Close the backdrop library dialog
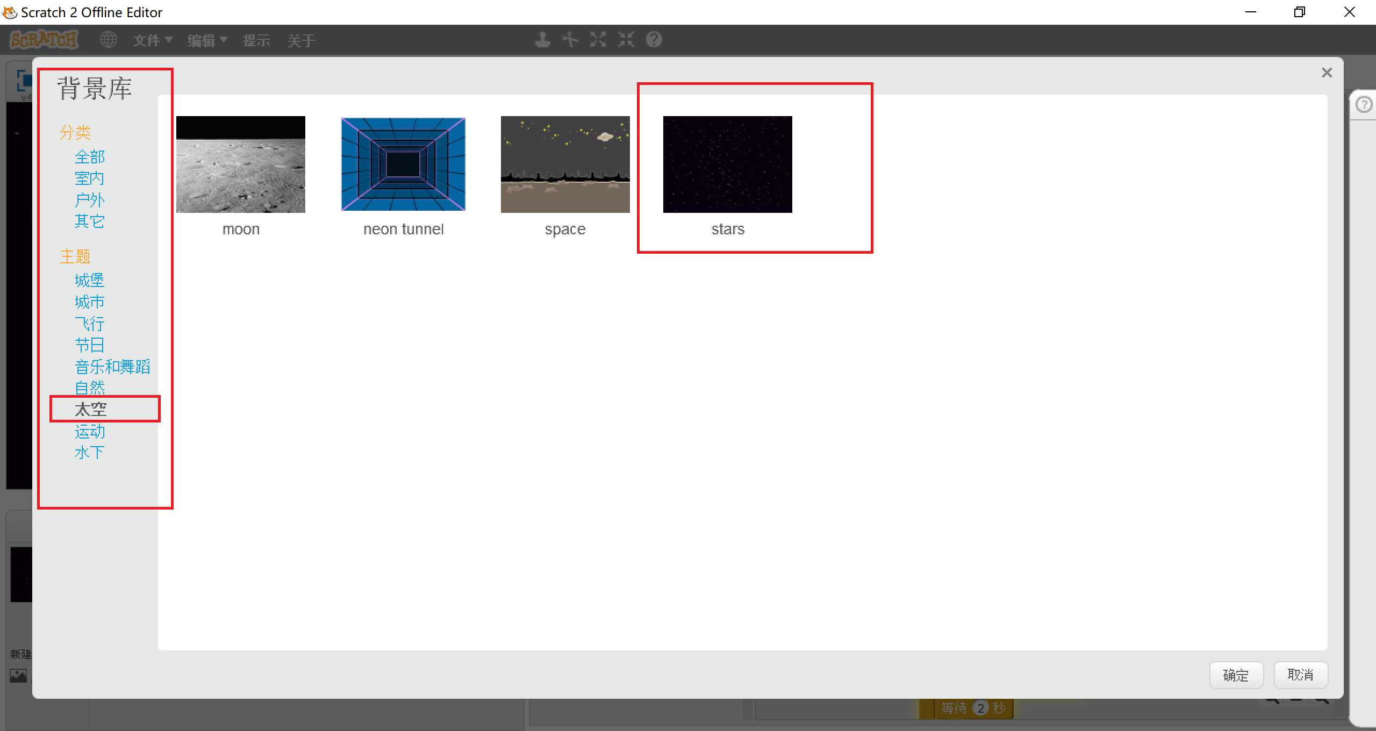1376x731 pixels. [x=1327, y=73]
